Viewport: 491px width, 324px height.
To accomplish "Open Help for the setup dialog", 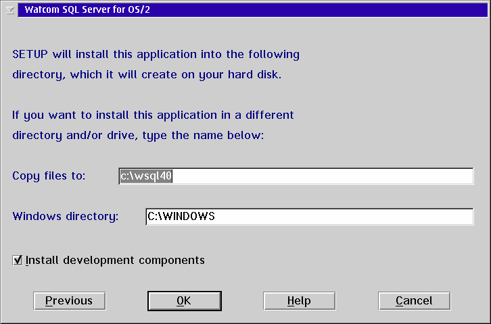I will pos(300,301).
